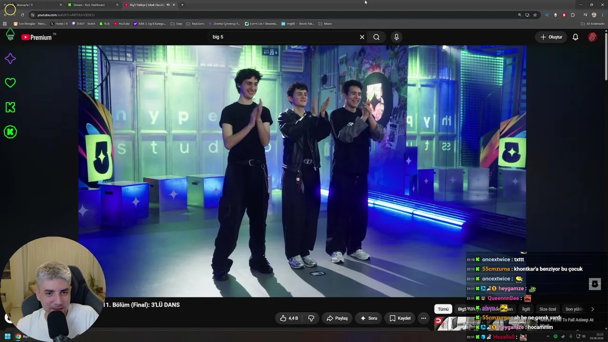Open the Windows Start menu

7,337
